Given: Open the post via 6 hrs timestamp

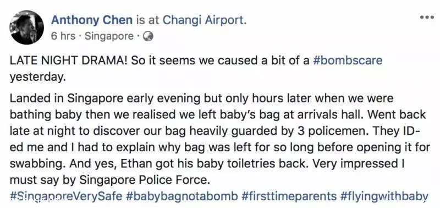Looking at the screenshot, I should [x=63, y=36].
